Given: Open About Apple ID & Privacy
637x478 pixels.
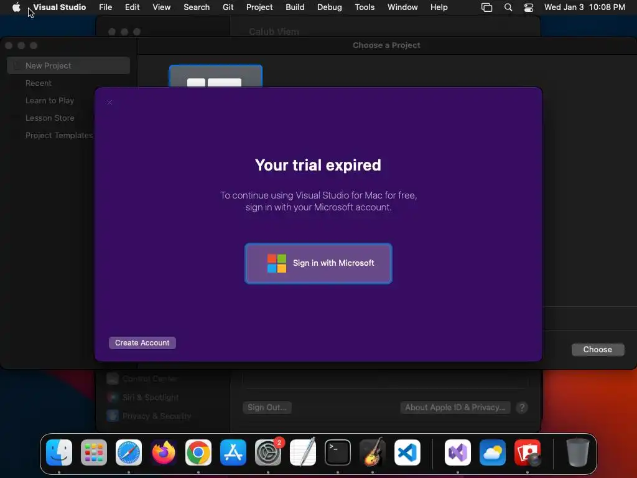Looking at the screenshot, I should click(x=455, y=407).
